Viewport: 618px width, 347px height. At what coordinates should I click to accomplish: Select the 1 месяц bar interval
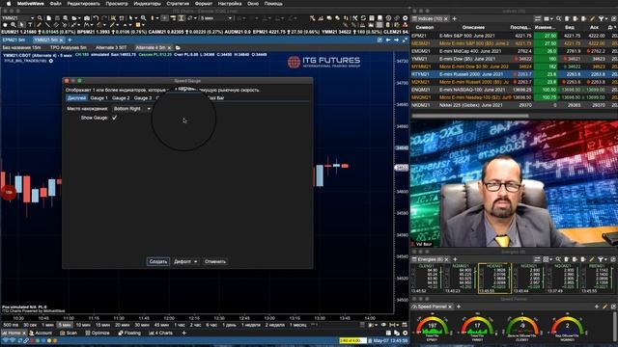pyautogui.click(x=298, y=325)
